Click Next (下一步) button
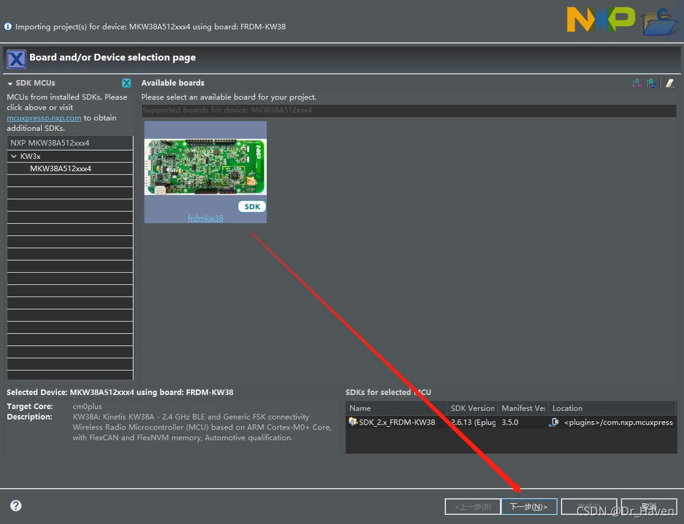This screenshot has width=684, height=524. tap(529, 506)
